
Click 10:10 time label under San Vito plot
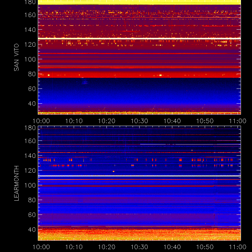pos(74,121)
